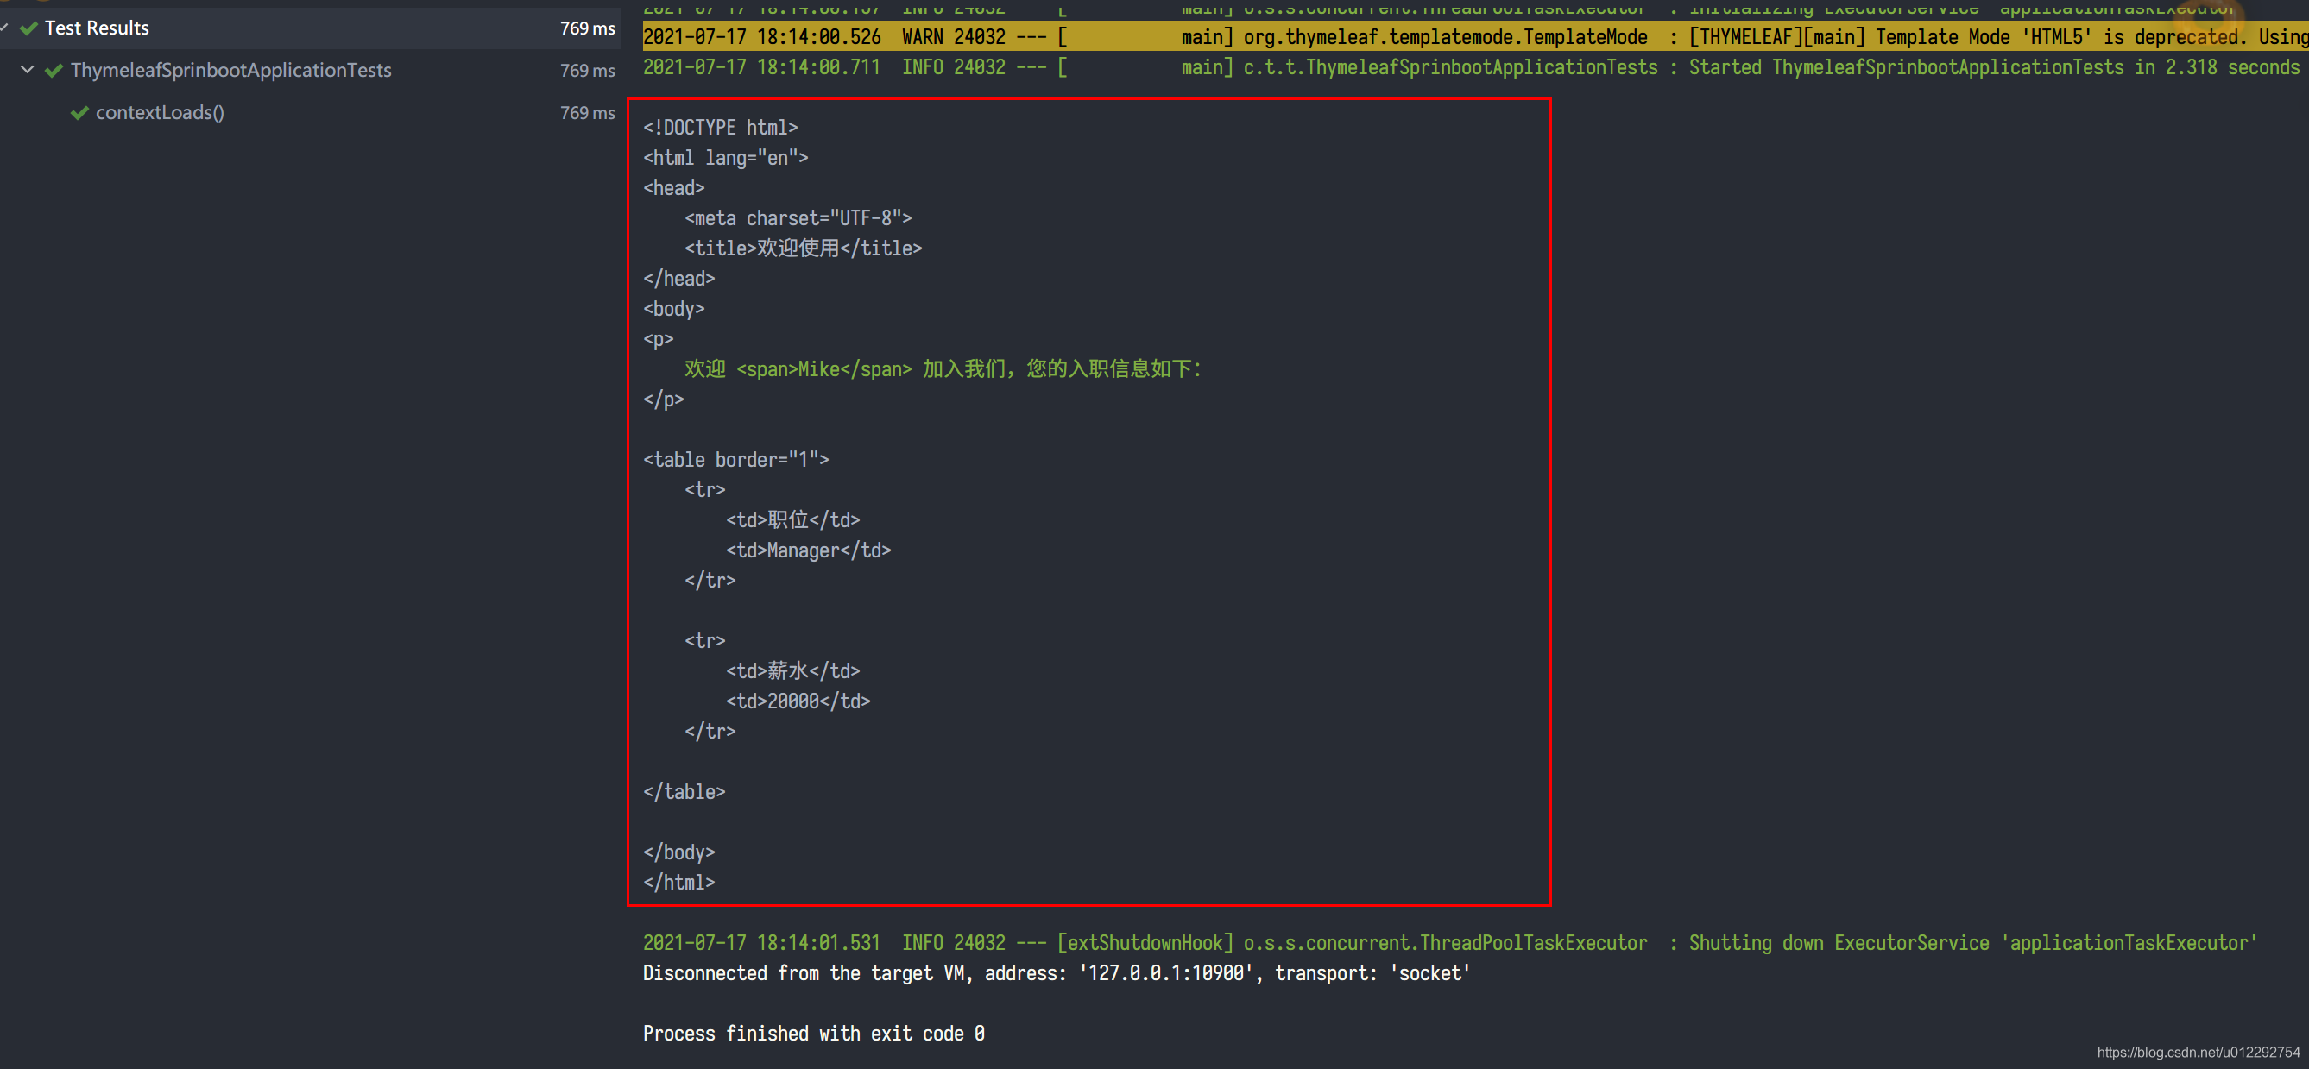Viewport: 2309px width, 1069px height.
Task: Click the 'Started ThymeleafSprinbootApplicationTests' log line
Action: pos(1471,67)
